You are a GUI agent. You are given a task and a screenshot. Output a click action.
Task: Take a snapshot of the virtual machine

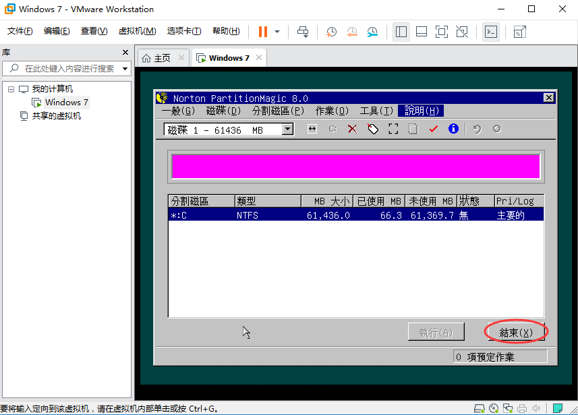click(x=331, y=32)
